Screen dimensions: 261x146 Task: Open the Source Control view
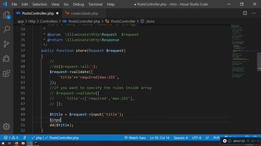pyautogui.click(x=7, y=44)
